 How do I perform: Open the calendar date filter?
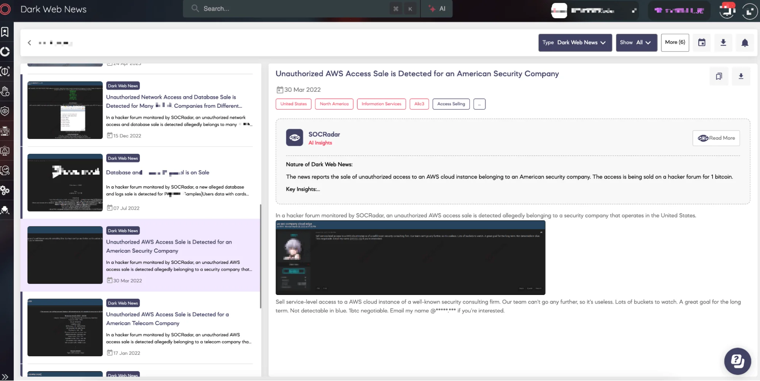pyautogui.click(x=702, y=43)
